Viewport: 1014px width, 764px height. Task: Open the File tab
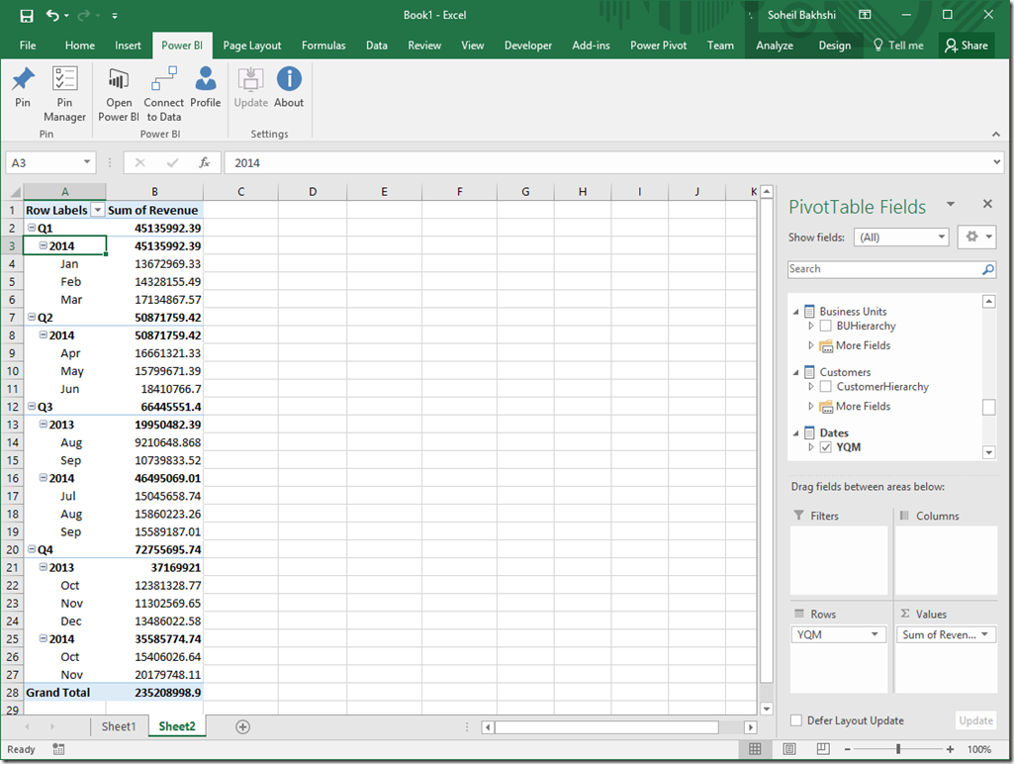click(28, 46)
